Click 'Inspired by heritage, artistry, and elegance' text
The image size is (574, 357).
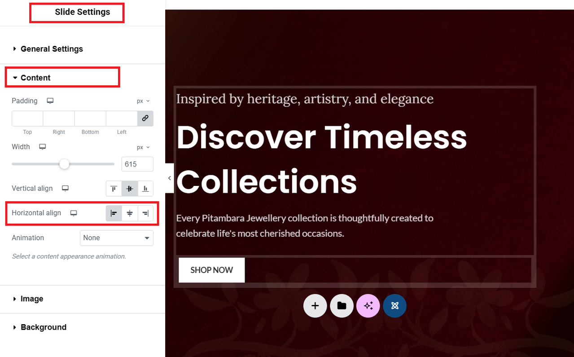pyautogui.click(x=305, y=99)
